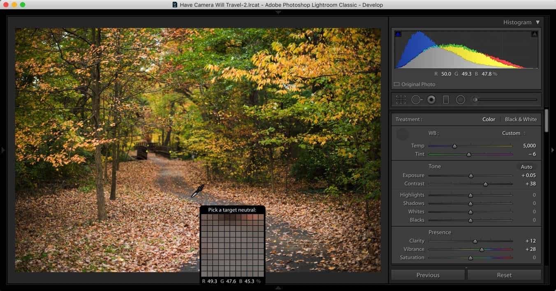Click the Auto tone button
The height and width of the screenshot is (291, 556).
click(526, 167)
